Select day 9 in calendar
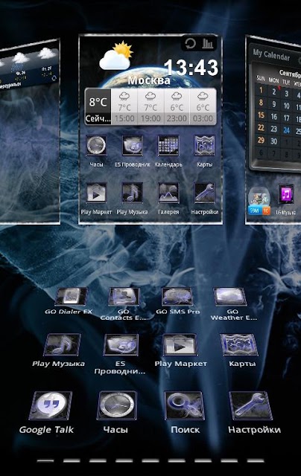The width and height of the screenshot is (301, 476). click(273, 104)
